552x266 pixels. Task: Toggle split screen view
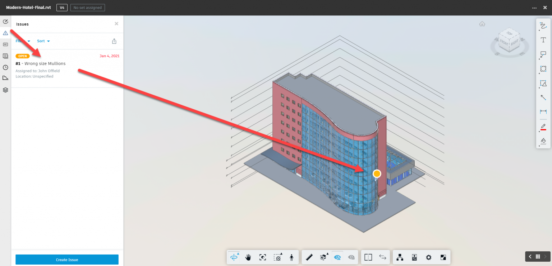point(368,257)
